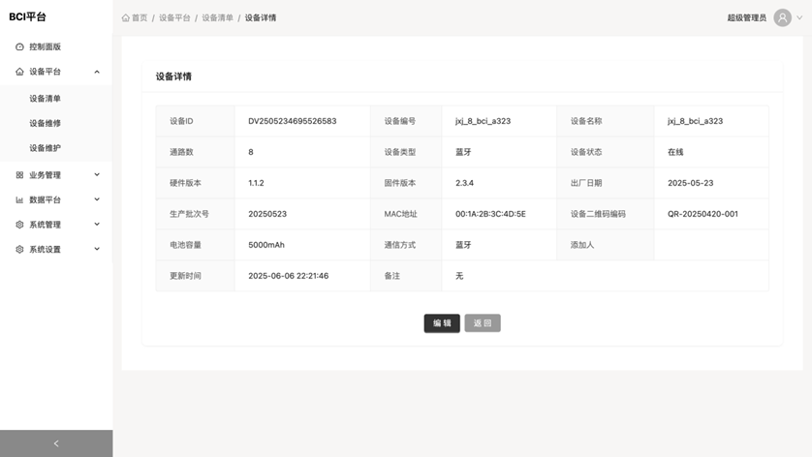Collapse the 设备平台 menu chevron
This screenshot has height=457, width=812.
(x=97, y=72)
